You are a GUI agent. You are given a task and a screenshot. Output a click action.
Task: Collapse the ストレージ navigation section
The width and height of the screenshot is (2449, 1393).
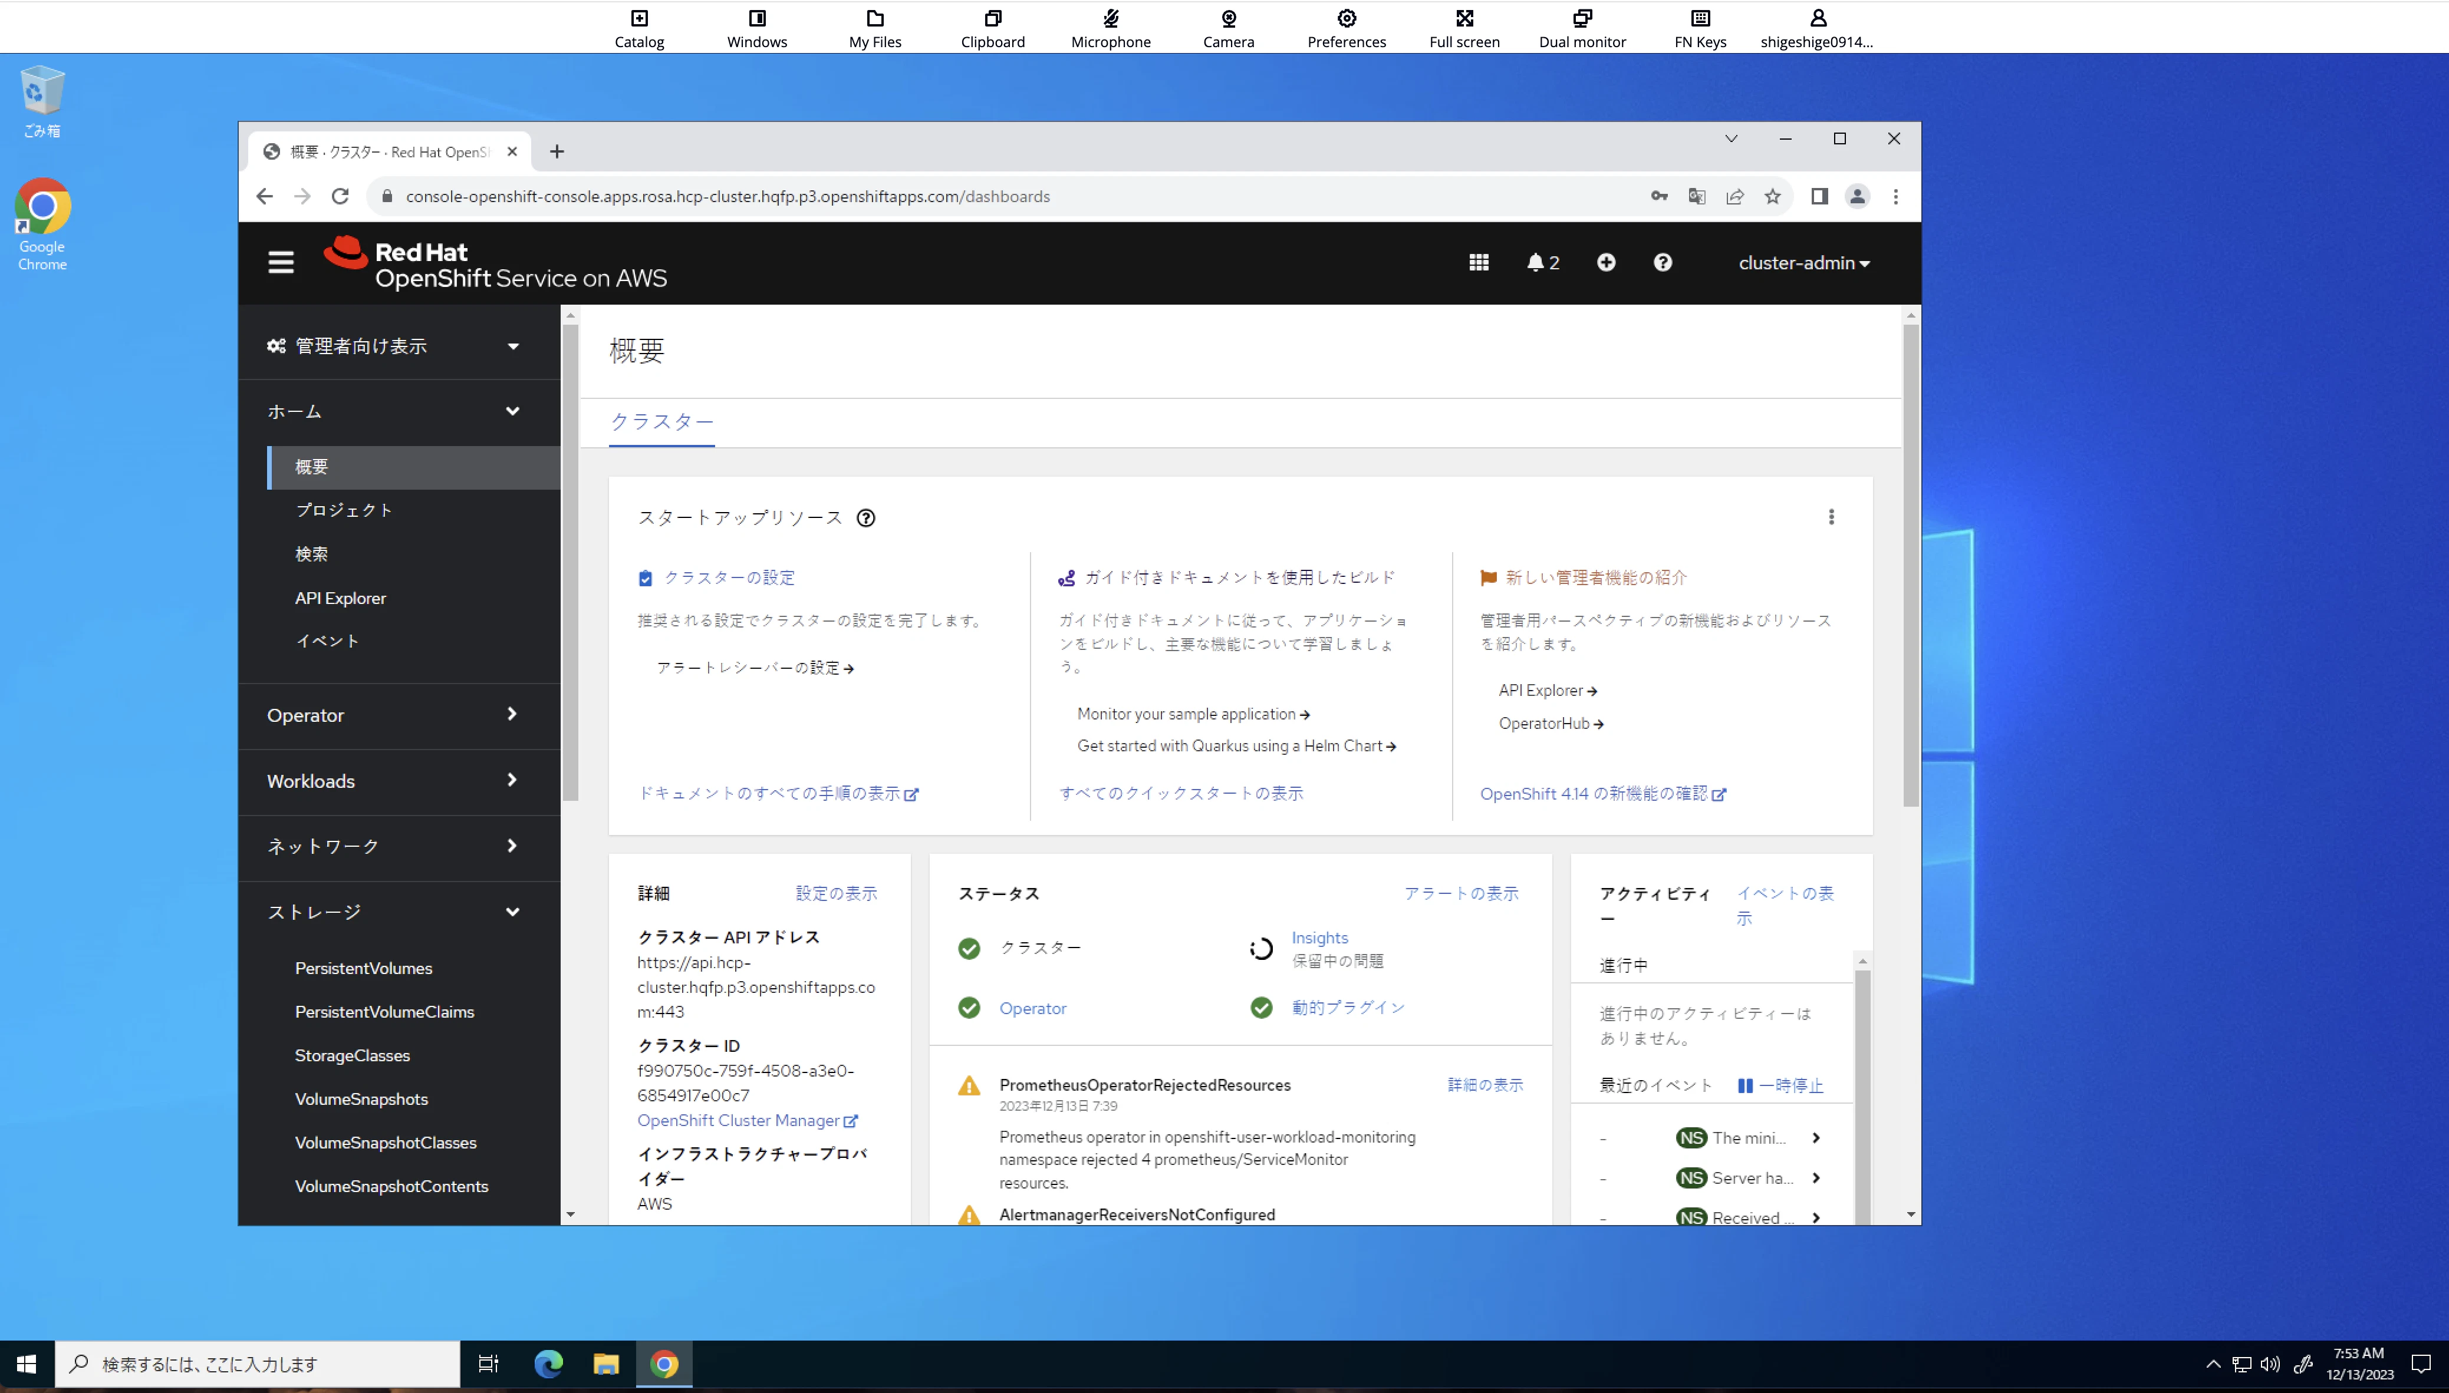coord(399,912)
